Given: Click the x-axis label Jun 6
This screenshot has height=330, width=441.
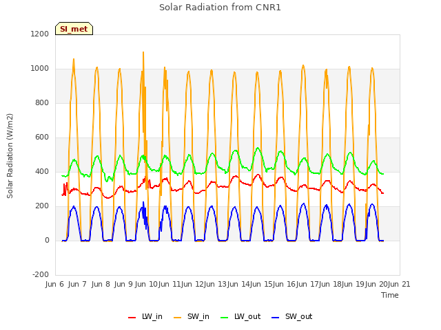Looking at the screenshot, I should 54,284.
